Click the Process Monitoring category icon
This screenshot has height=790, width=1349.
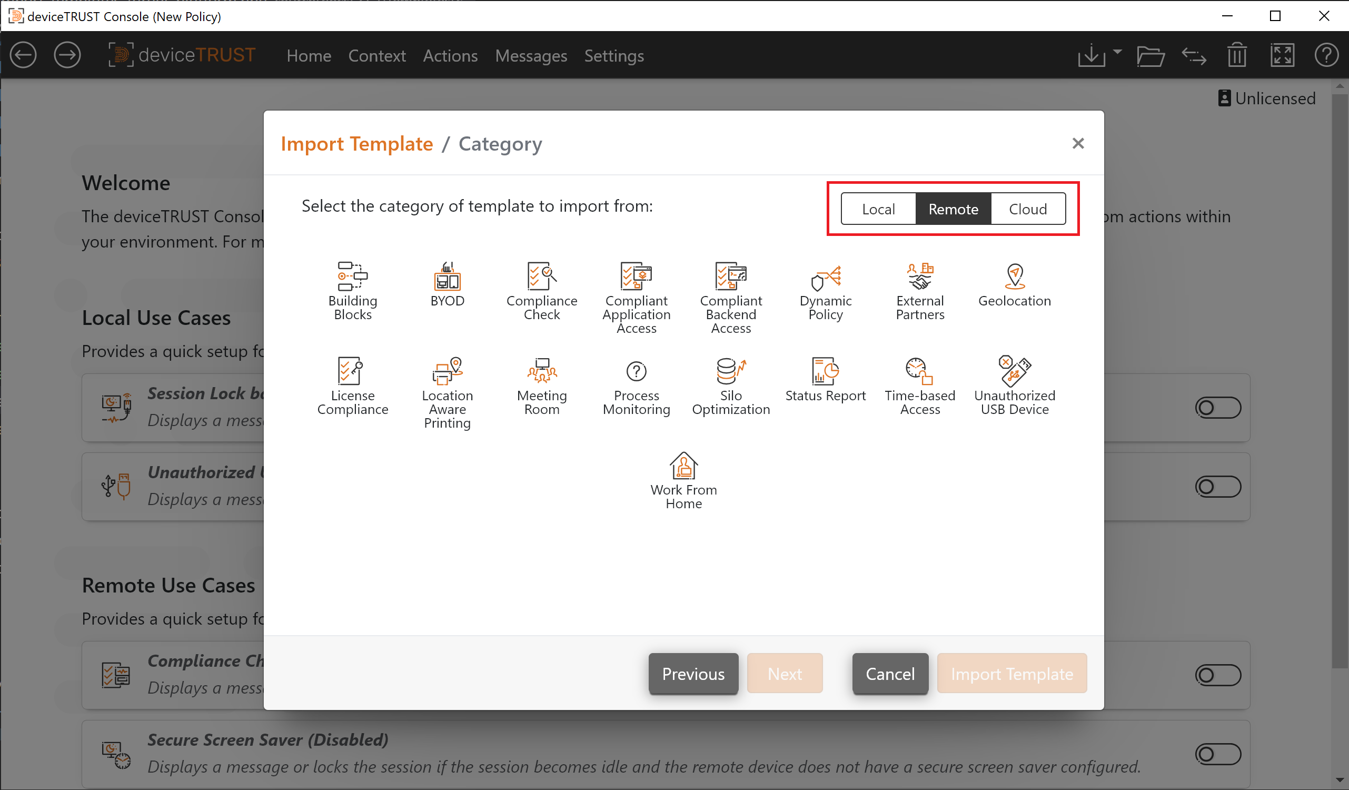(637, 371)
